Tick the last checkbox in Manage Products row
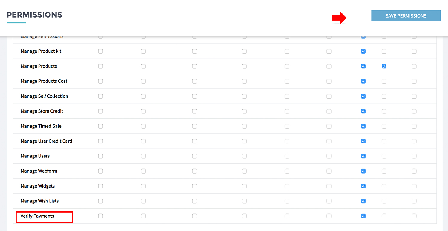448x231 pixels. tap(414, 66)
